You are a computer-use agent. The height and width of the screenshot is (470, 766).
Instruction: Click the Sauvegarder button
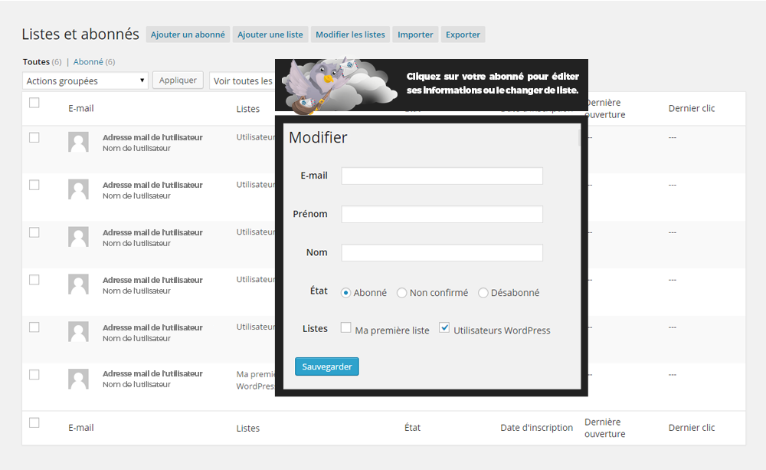click(x=327, y=366)
